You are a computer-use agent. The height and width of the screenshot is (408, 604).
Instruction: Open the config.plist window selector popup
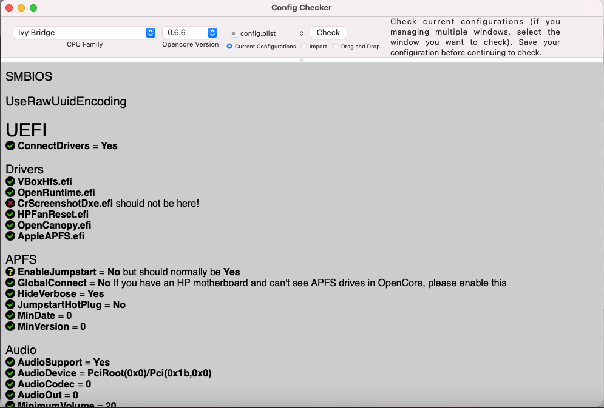tap(266, 33)
